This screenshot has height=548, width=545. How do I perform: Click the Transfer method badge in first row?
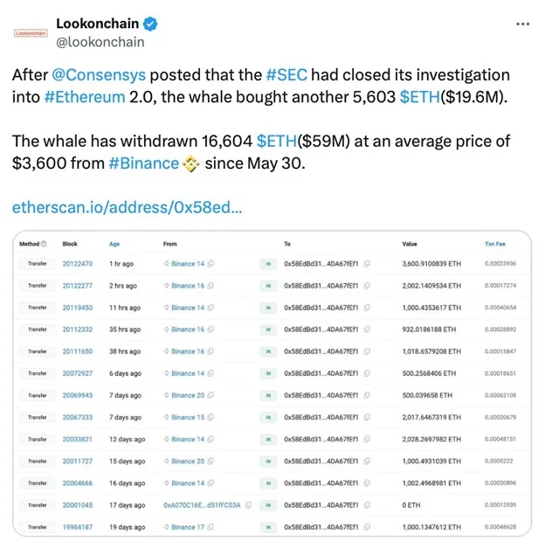[38, 264]
